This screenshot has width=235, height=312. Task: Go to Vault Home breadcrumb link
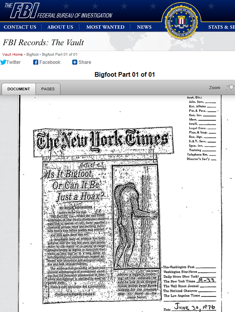pos(12,54)
